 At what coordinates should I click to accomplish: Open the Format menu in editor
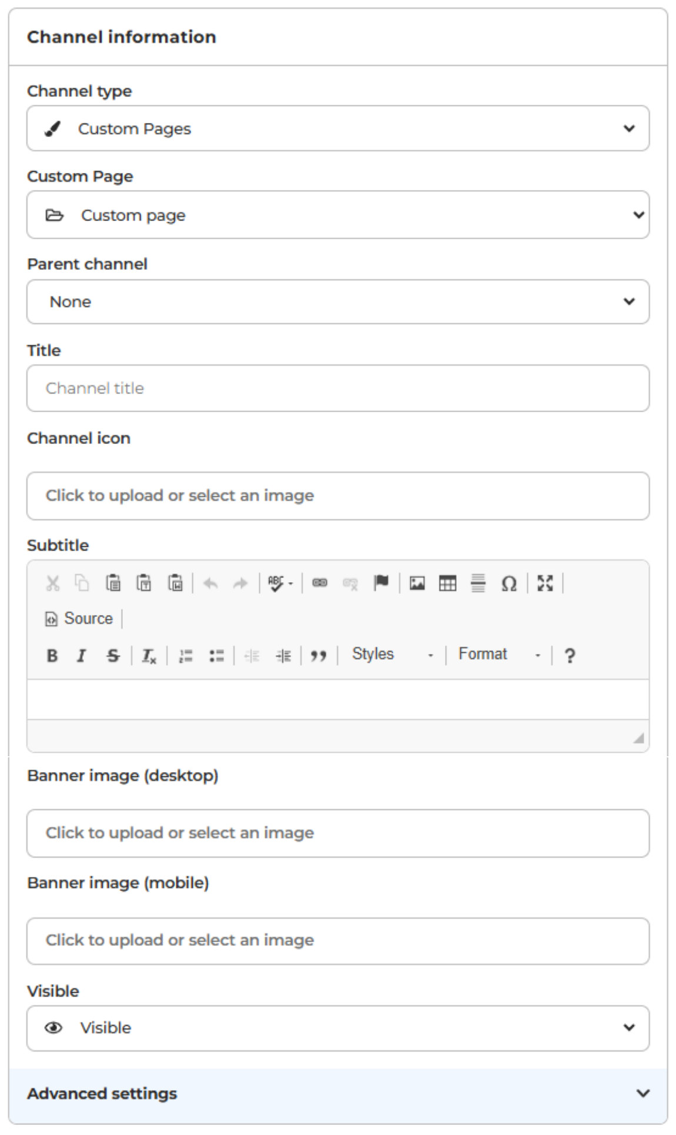click(499, 655)
